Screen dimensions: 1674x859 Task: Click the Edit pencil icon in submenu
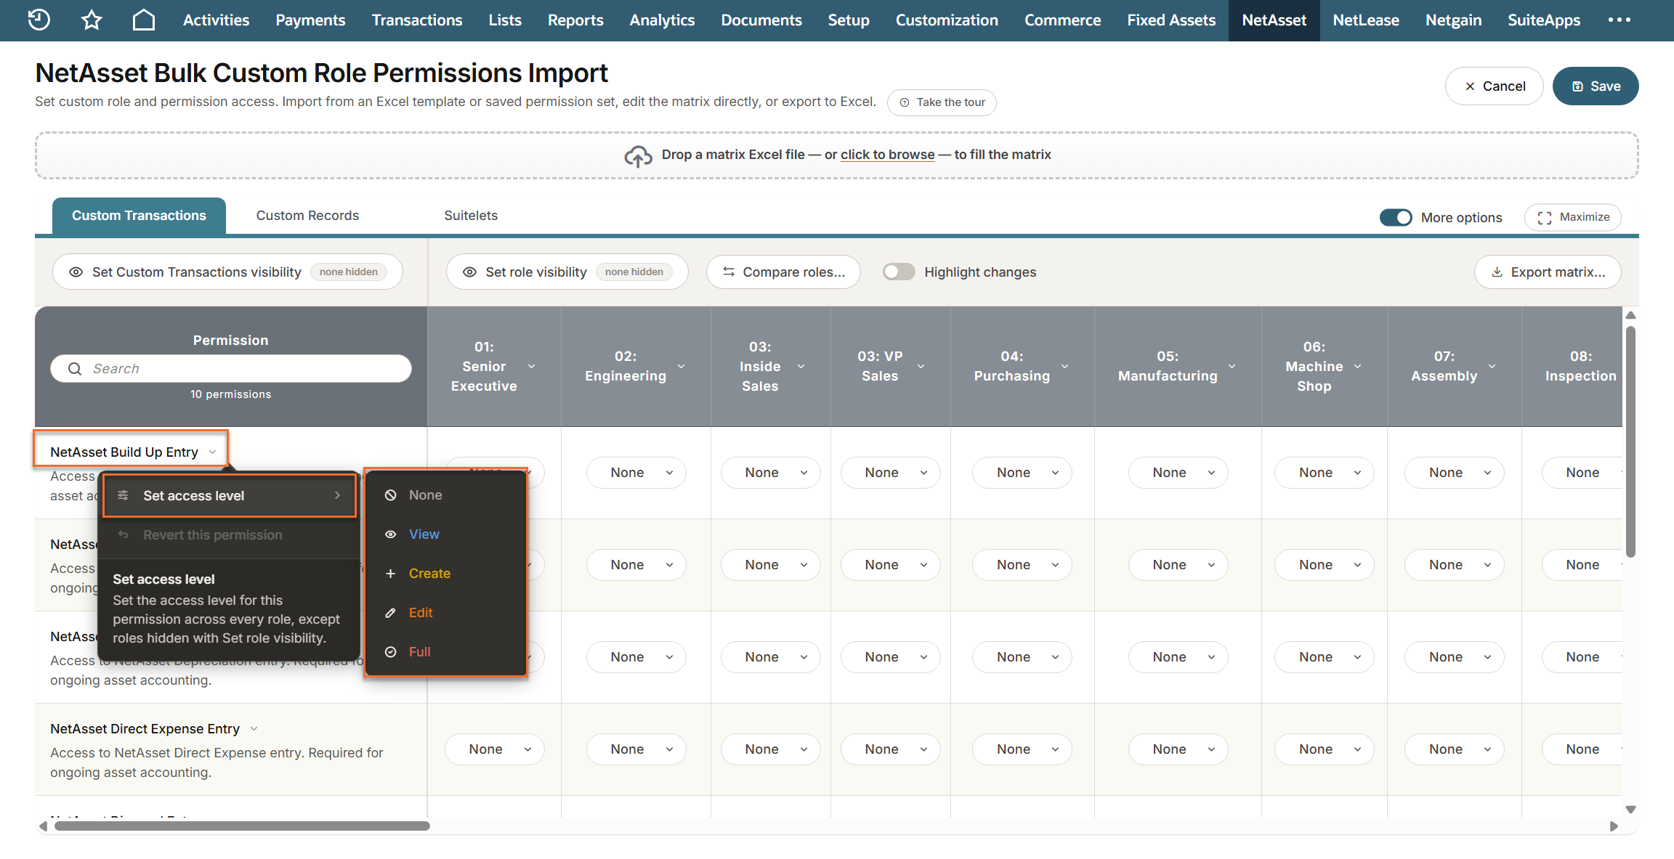pos(391,613)
